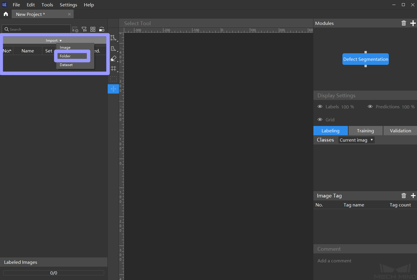Switch to the Validation tab
Viewport: 417px width, 280px height.
click(x=400, y=131)
